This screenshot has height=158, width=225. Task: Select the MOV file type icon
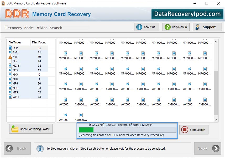pyautogui.click(x=10, y=79)
